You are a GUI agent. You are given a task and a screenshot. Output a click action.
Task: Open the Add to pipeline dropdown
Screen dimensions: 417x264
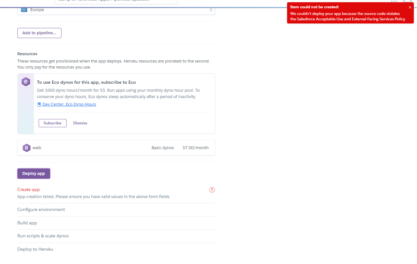tap(39, 33)
